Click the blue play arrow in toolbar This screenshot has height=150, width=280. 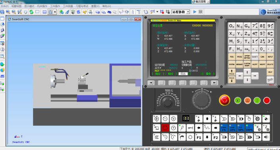[195, 12]
